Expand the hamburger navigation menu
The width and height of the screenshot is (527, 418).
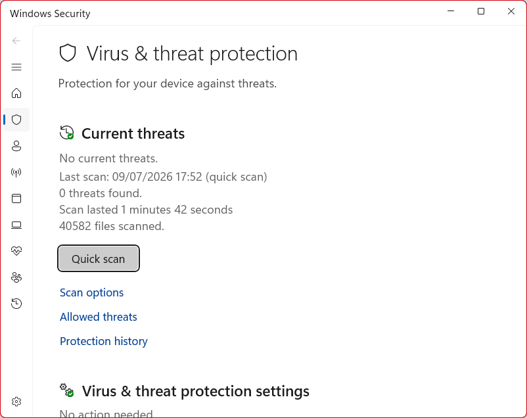16,67
